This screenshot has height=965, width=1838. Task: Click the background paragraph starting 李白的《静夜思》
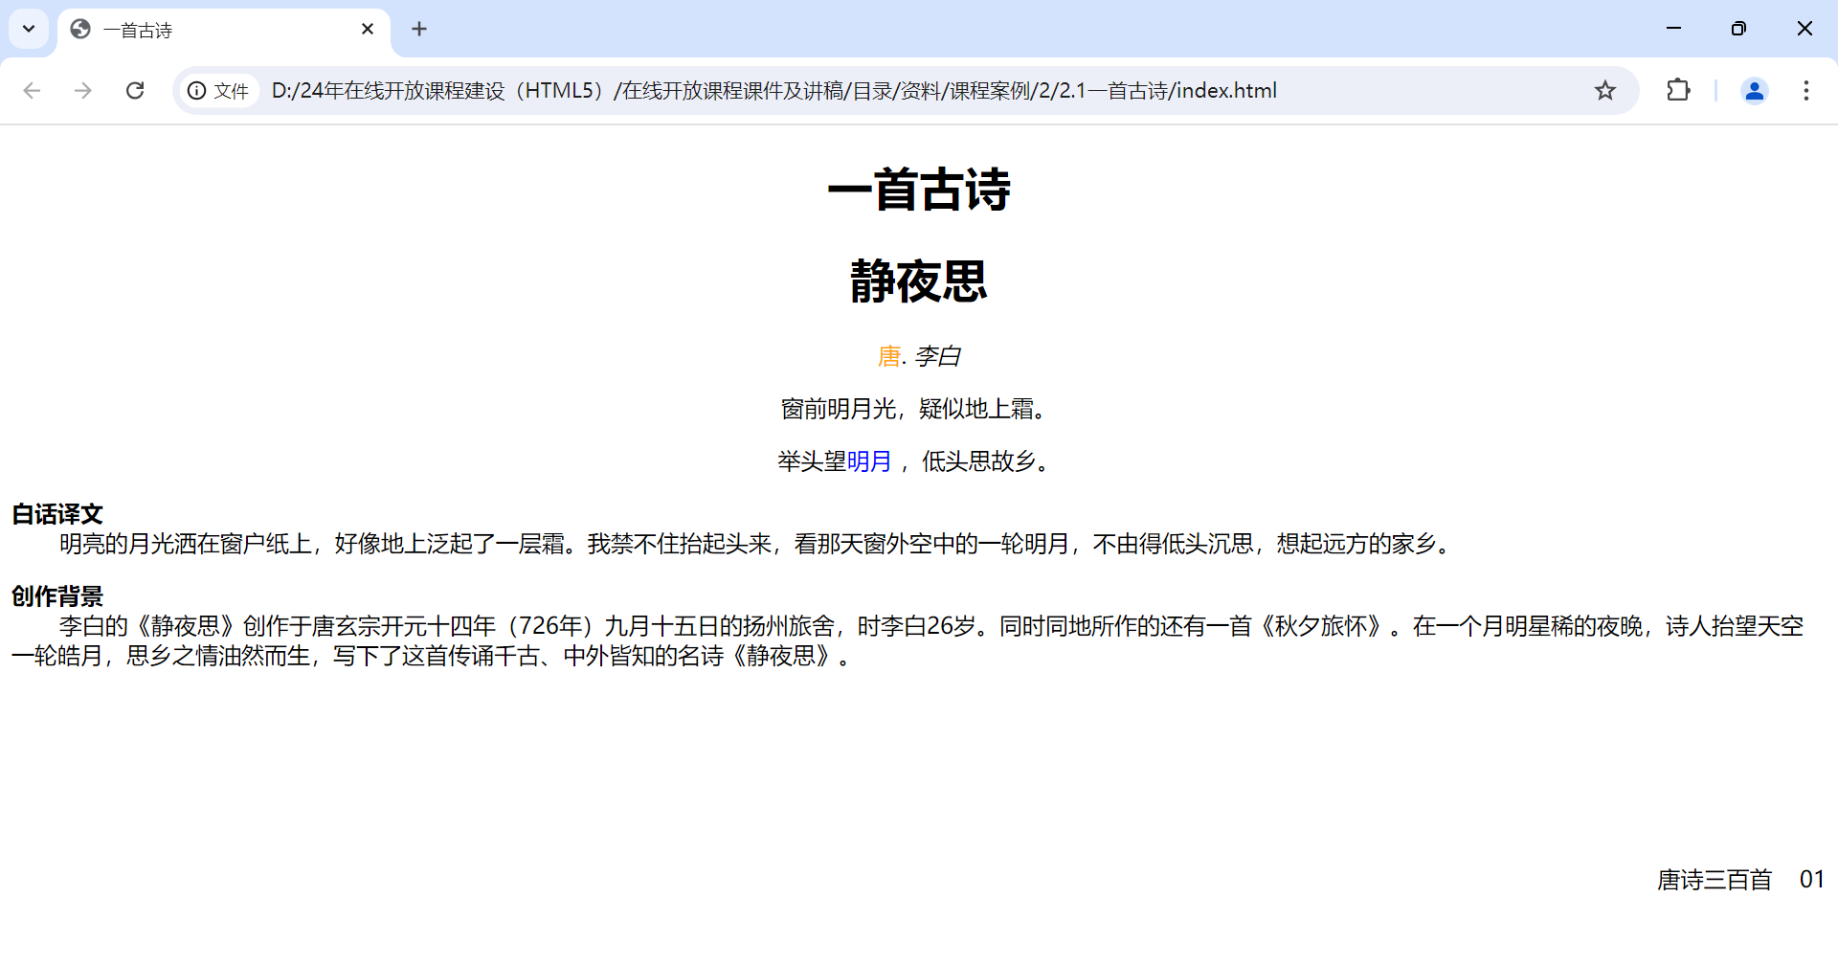pos(908,640)
